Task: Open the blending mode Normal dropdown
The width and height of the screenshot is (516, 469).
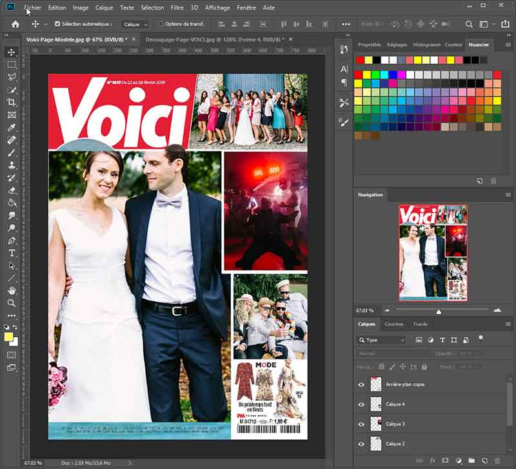Action: [393, 354]
